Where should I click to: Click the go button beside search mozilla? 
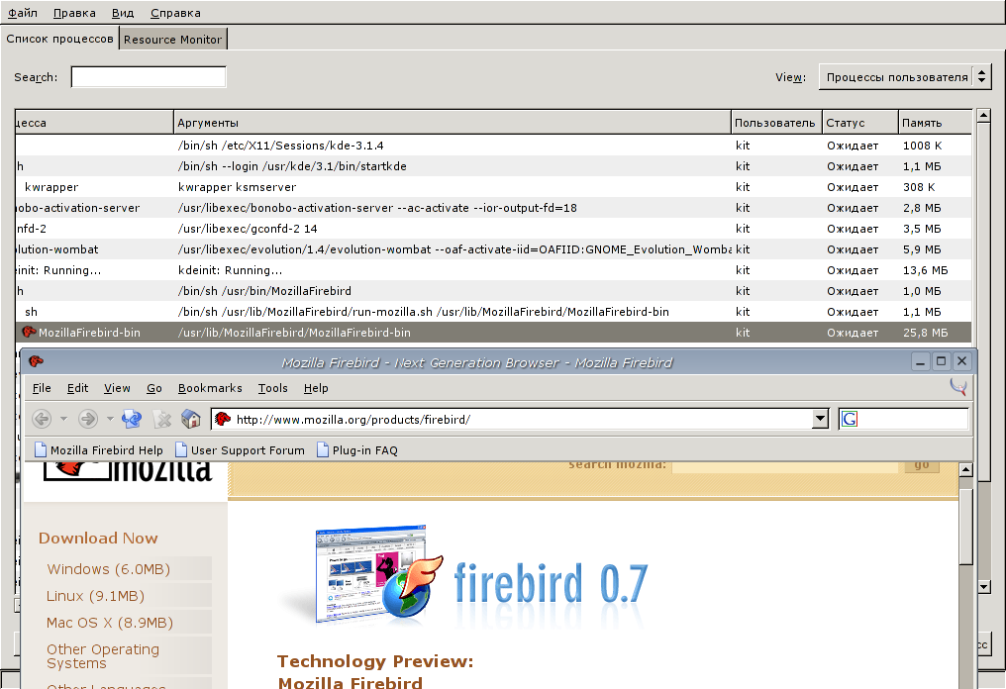(921, 466)
